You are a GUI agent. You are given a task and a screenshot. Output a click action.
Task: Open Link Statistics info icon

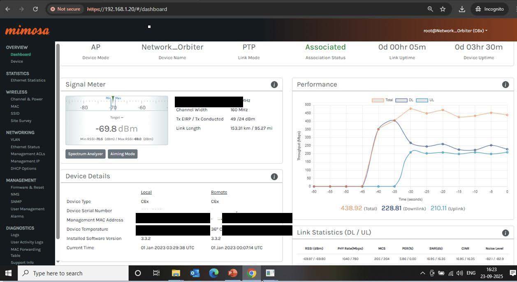tap(505, 233)
